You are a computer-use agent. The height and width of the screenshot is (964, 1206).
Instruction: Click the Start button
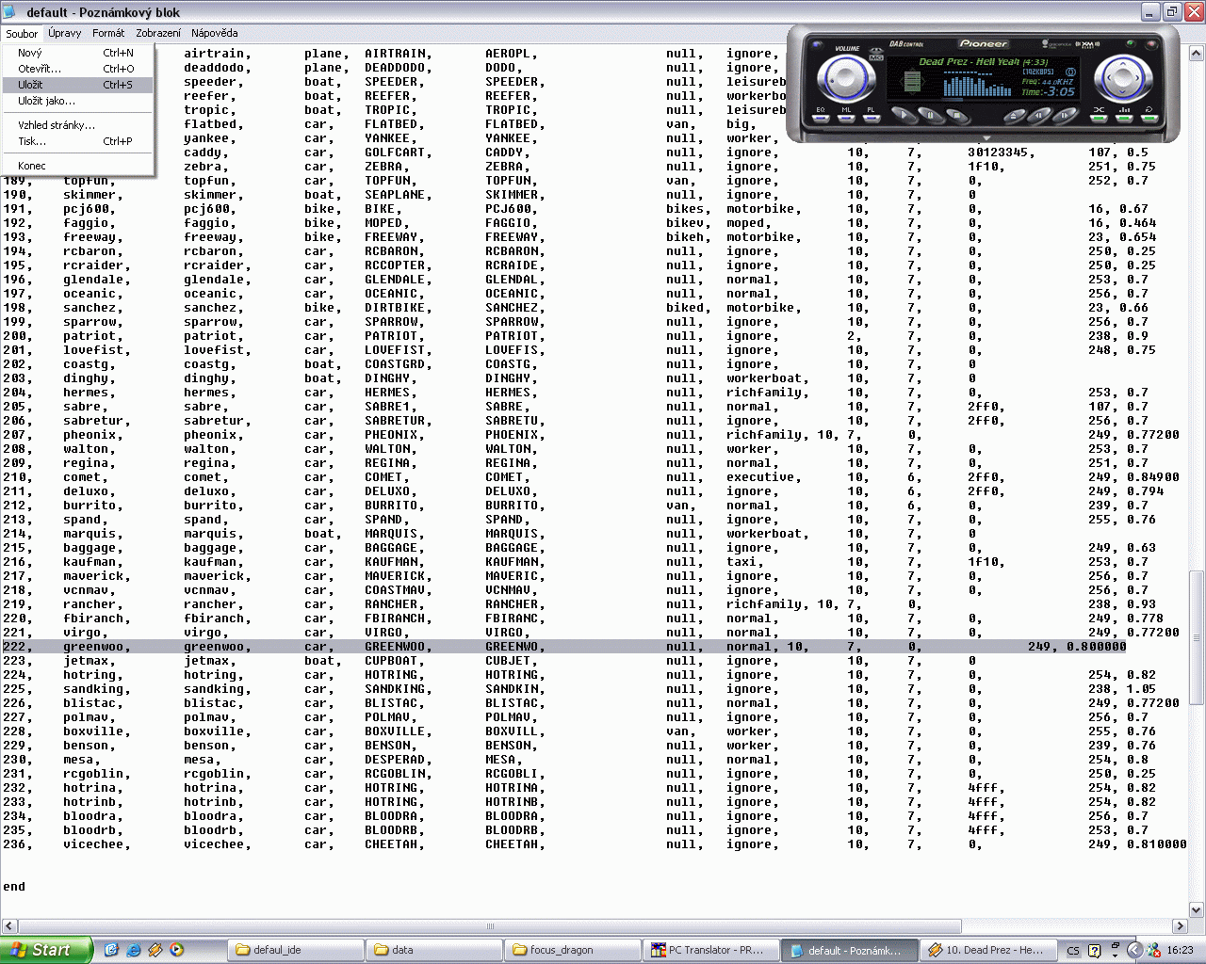pos(45,950)
